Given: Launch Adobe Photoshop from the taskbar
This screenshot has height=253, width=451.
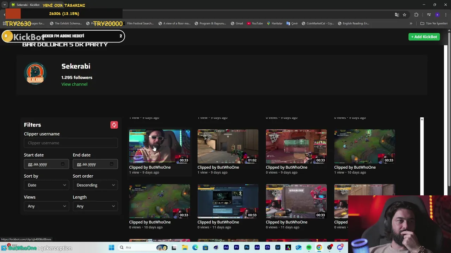Looking at the screenshot, I should pos(247,247).
